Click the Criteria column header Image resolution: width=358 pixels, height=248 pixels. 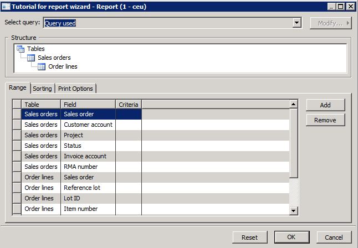tap(129, 105)
